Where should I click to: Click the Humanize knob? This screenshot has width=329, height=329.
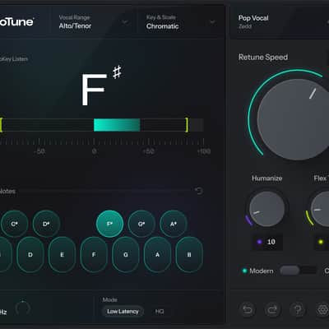(266, 209)
